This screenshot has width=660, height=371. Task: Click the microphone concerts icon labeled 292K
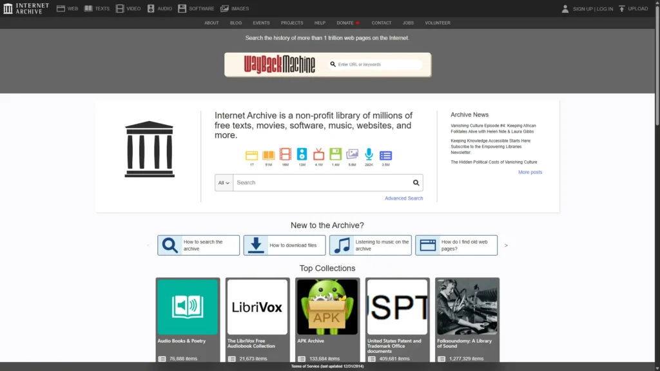click(x=369, y=154)
